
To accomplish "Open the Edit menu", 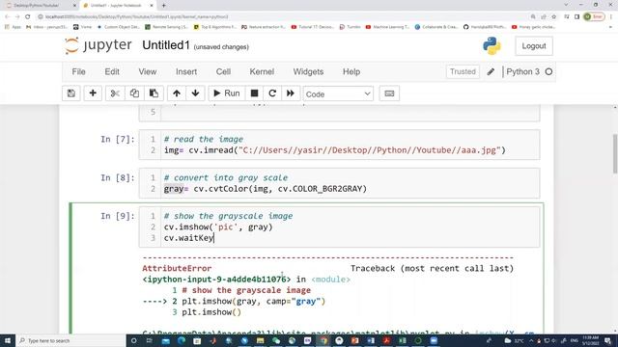I will tap(112, 71).
